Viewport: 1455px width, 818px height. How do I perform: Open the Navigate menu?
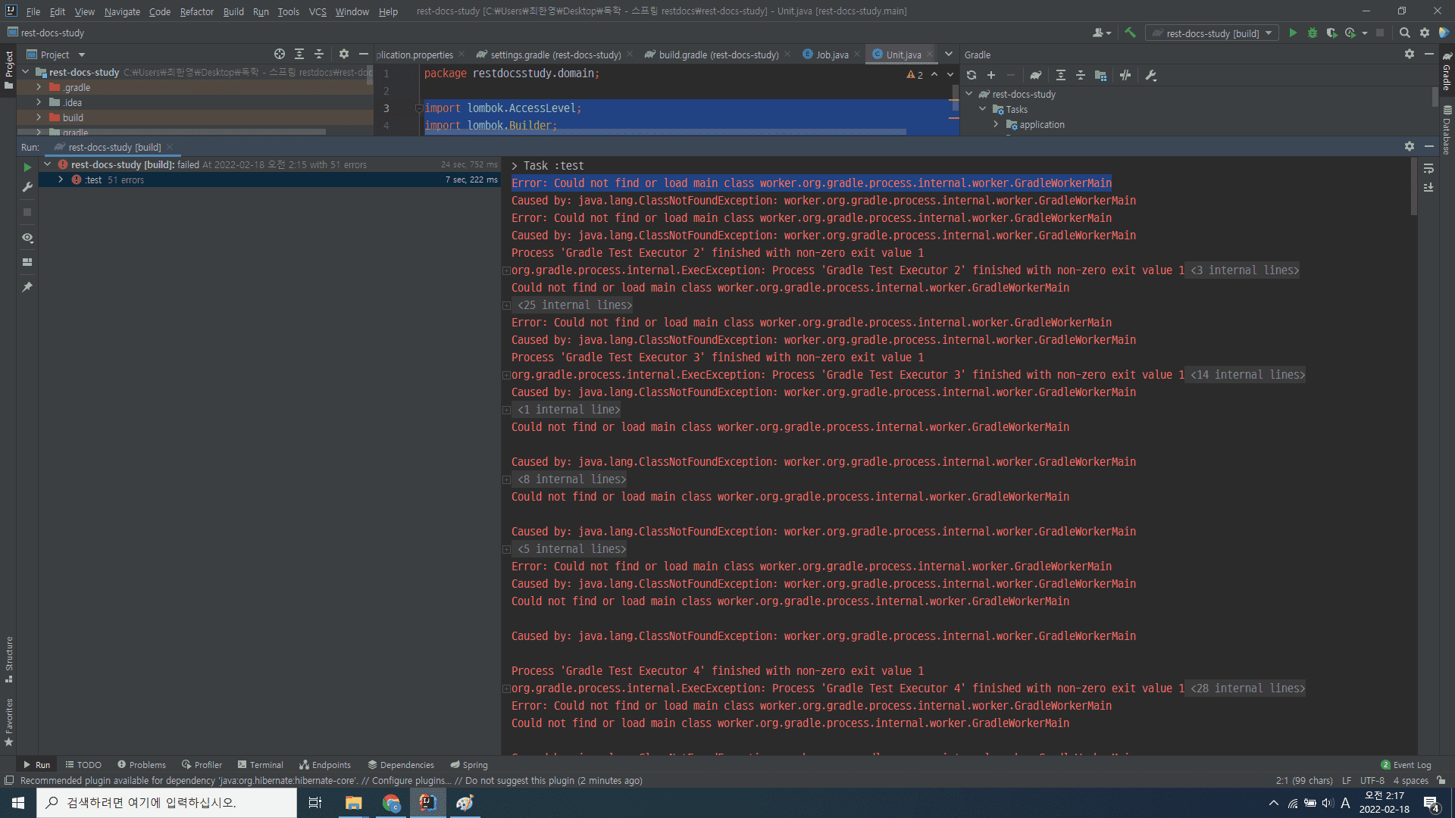pyautogui.click(x=122, y=11)
